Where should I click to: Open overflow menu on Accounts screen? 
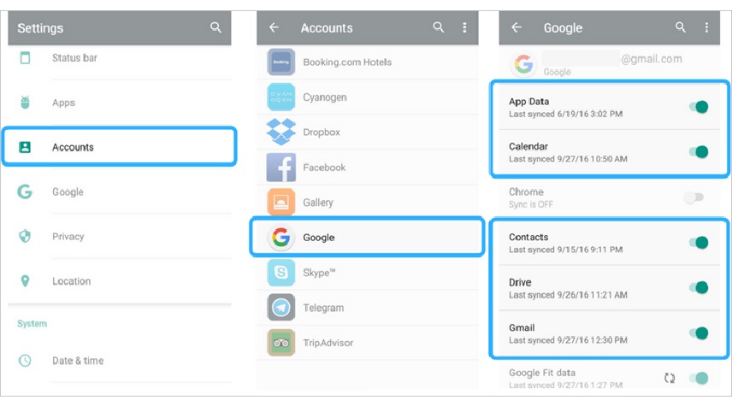coord(464,27)
